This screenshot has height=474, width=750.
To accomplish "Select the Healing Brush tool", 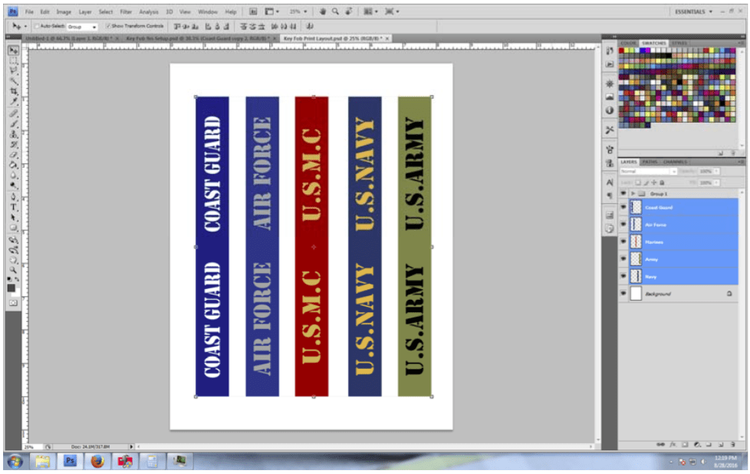I will coord(13,114).
